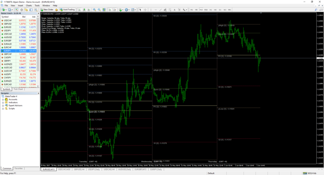The image size is (324, 175).
Task: Select the Cursor arrow tool
Action: click(x=140, y=10)
